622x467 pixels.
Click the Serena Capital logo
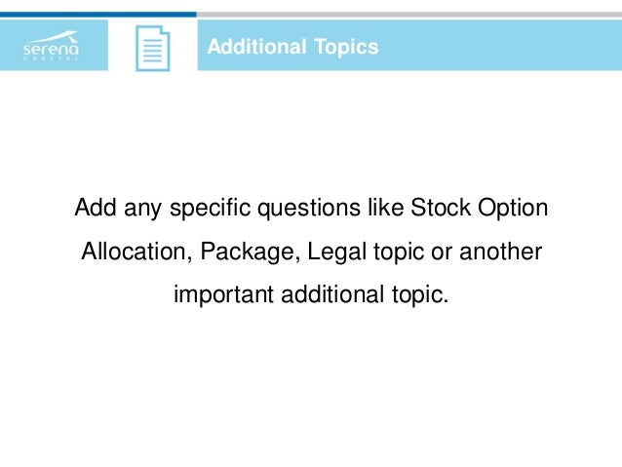(51, 46)
